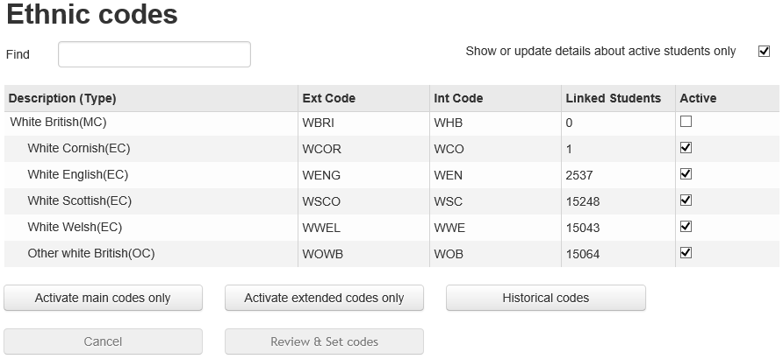Image resolution: width=783 pixels, height=359 pixels.
Task: Click Review & Set codes button
Action: (x=324, y=341)
